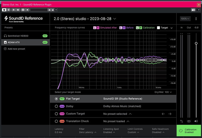Viewport: 202px width, 138px height.
Task: Click the speaker volume icon
Action: (196, 121)
